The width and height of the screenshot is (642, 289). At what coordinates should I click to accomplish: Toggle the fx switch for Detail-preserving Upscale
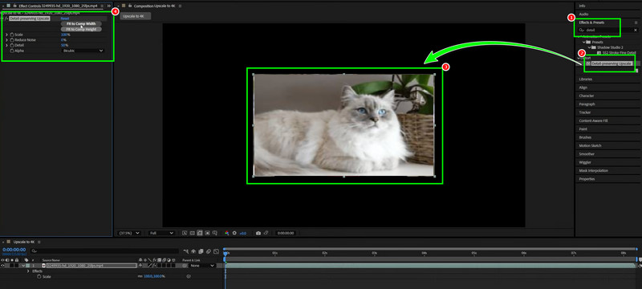tap(6, 18)
